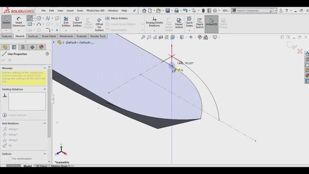Click the Rebuild traffic light icon
Viewport: 309px width, 174px height.
(x=203, y=11)
